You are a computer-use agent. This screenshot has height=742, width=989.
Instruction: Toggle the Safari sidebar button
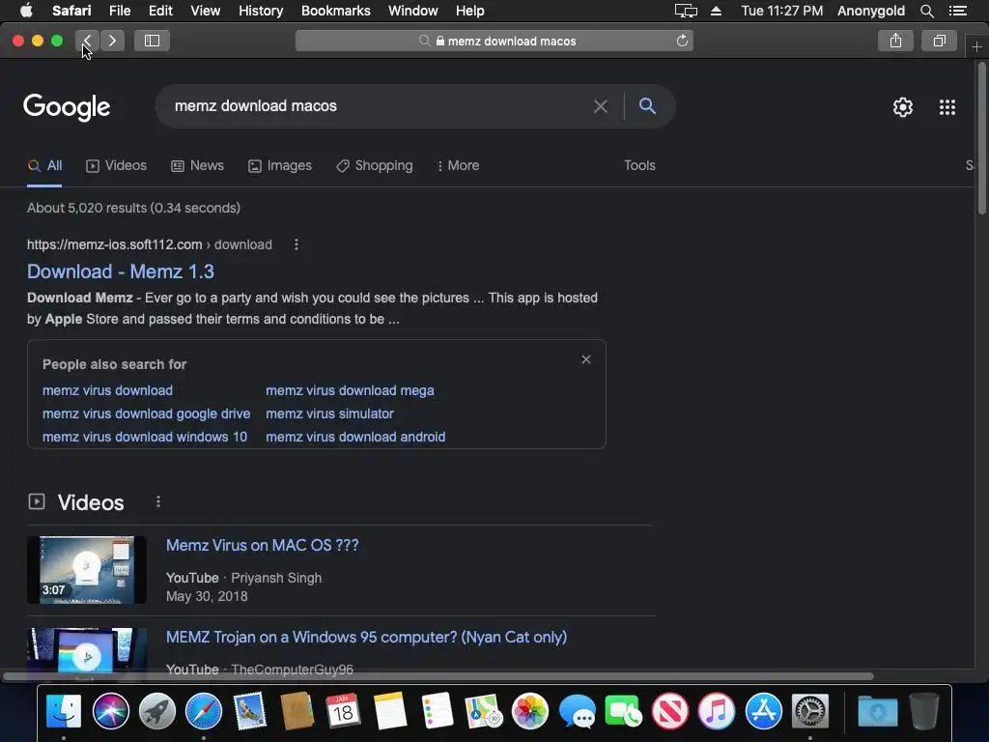tap(152, 41)
